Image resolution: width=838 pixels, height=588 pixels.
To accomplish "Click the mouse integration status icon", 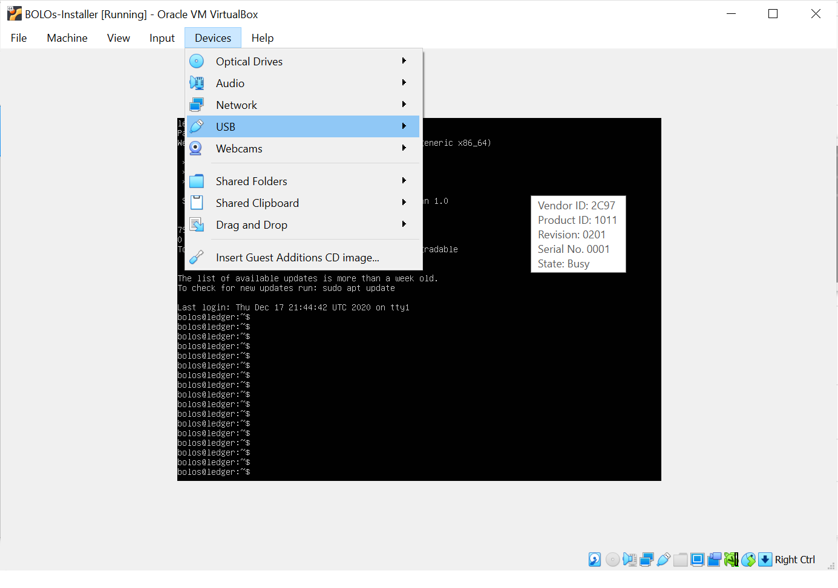I will tap(748, 560).
